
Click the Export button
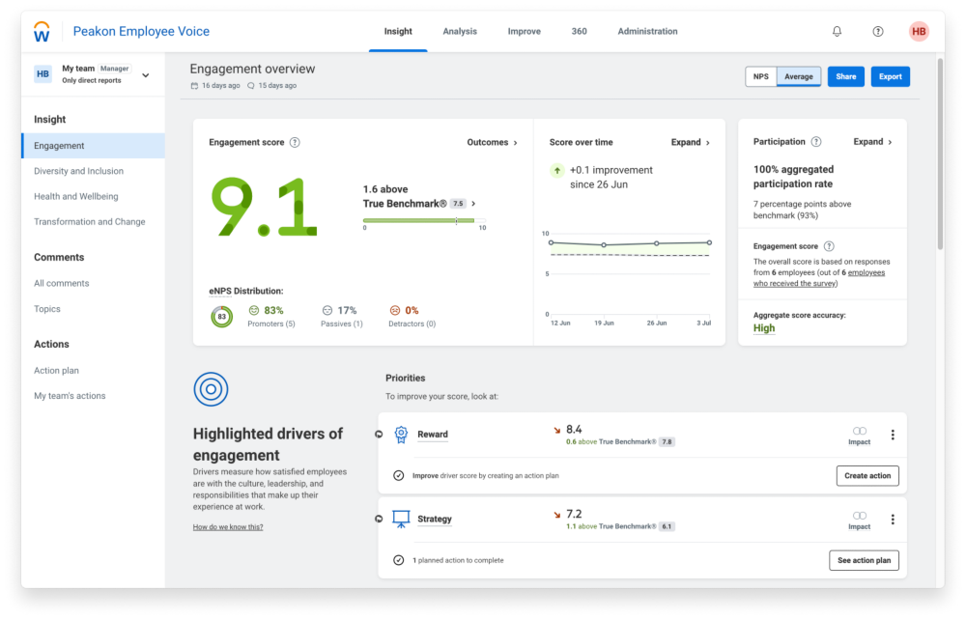pyautogui.click(x=890, y=76)
